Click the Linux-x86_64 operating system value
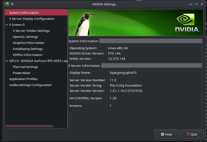 (118, 48)
